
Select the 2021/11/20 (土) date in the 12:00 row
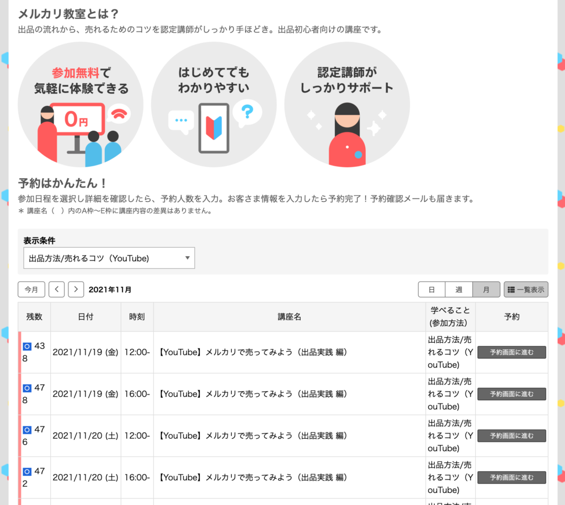click(x=86, y=436)
